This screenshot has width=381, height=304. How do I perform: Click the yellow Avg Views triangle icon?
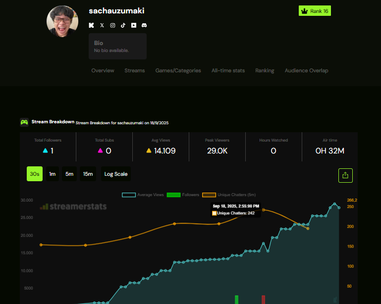point(149,151)
